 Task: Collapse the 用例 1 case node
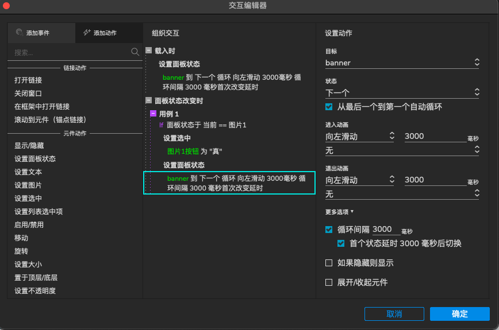153,114
